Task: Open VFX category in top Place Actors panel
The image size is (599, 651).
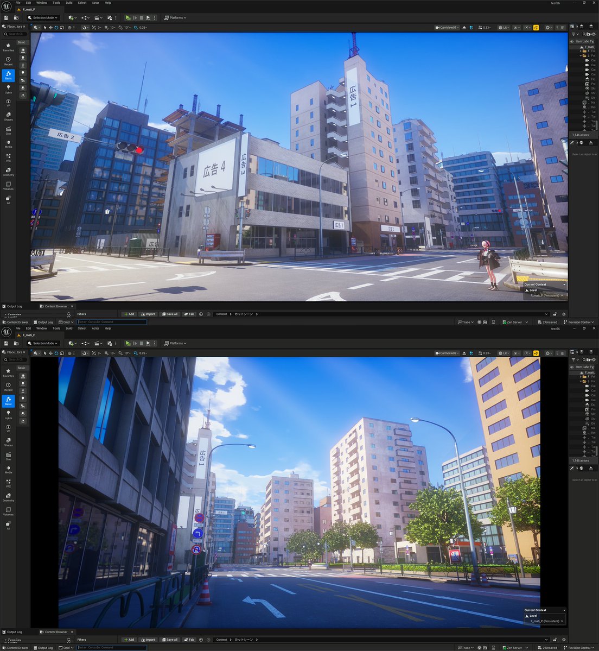Action: pyautogui.click(x=8, y=158)
